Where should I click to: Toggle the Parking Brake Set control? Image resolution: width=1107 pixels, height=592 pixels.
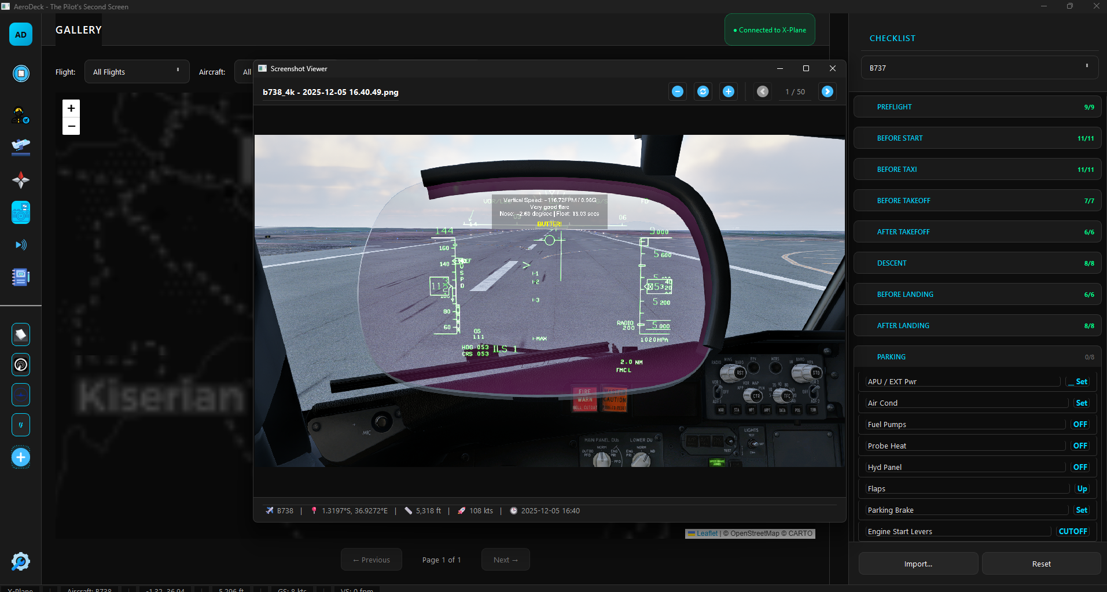coord(1081,510)
